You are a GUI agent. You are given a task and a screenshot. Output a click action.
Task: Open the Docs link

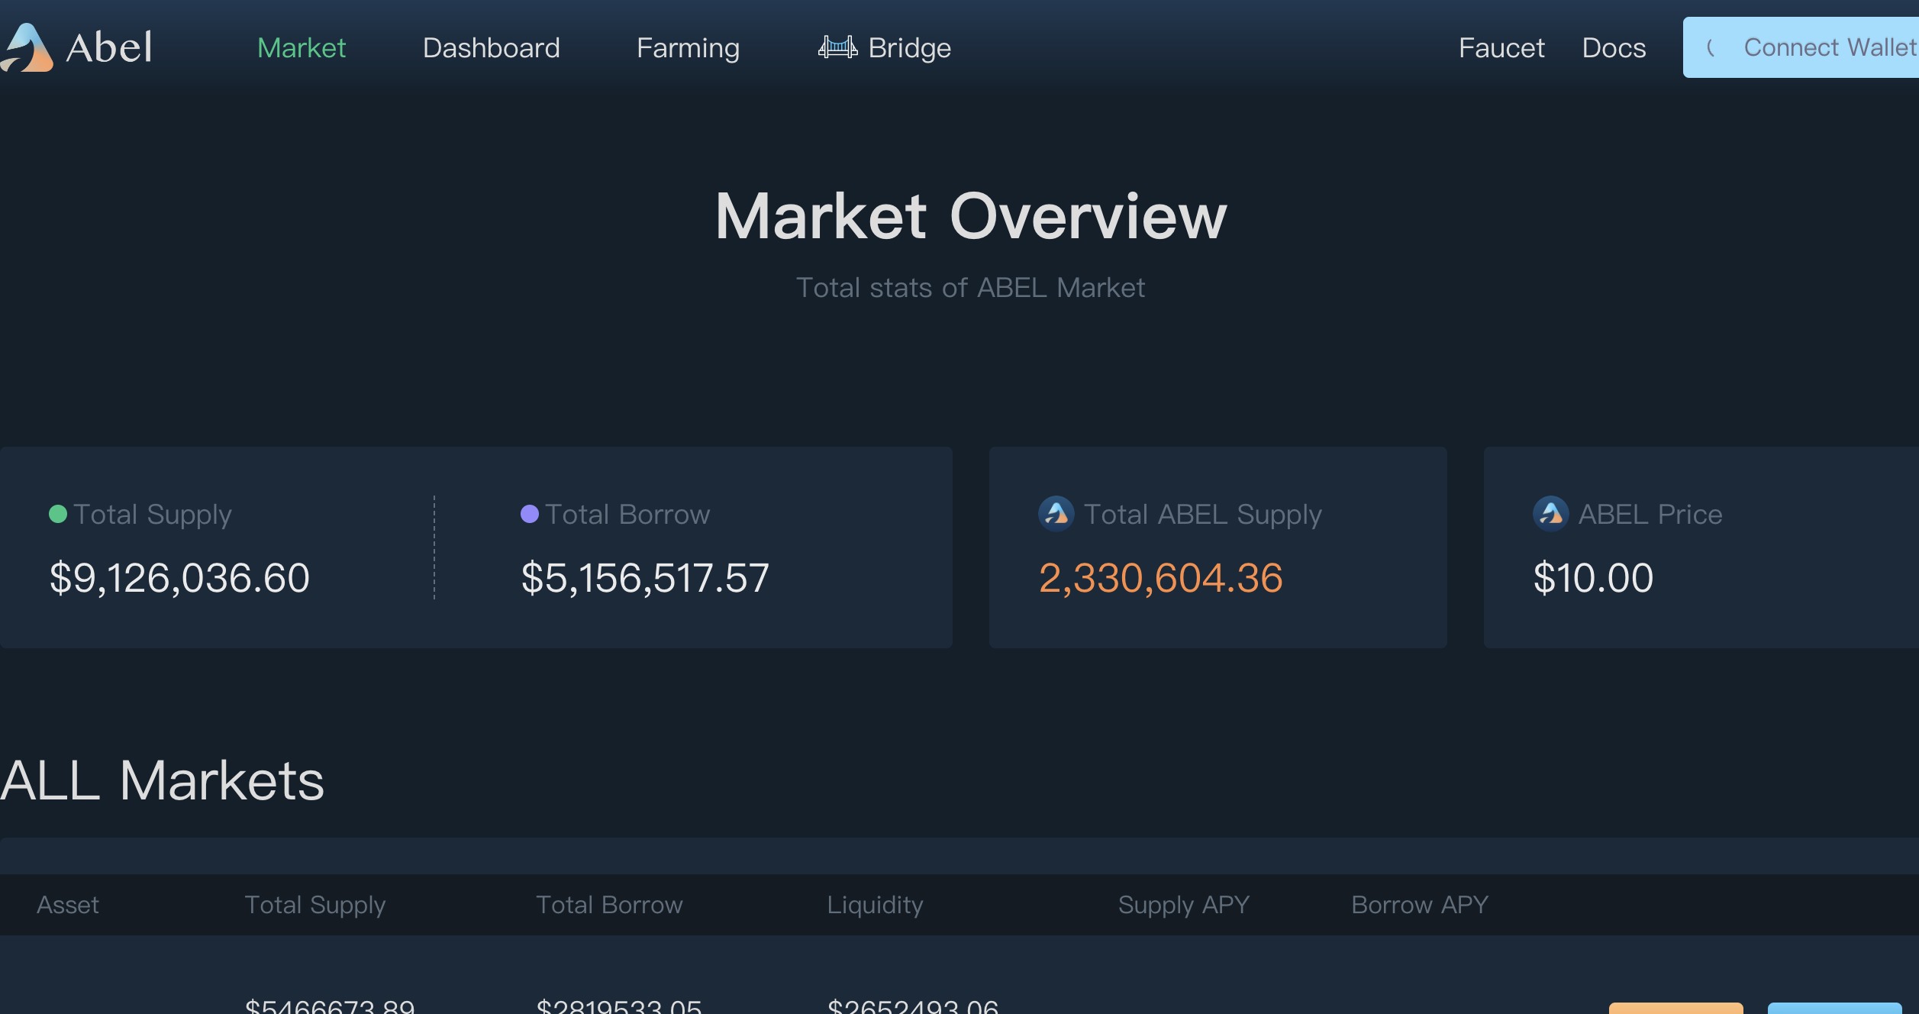1614,47
